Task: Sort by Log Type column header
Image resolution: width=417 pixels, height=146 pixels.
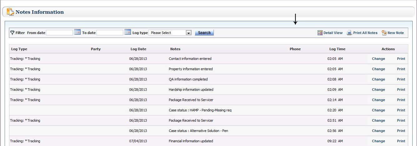Action: point(19,49)
